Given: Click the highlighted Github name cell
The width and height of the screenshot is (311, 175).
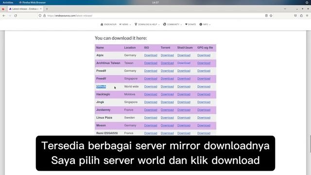Looking at the screenshot, I should [101, 87].
